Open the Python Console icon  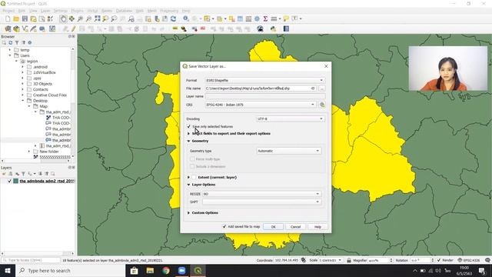point(274,29)
